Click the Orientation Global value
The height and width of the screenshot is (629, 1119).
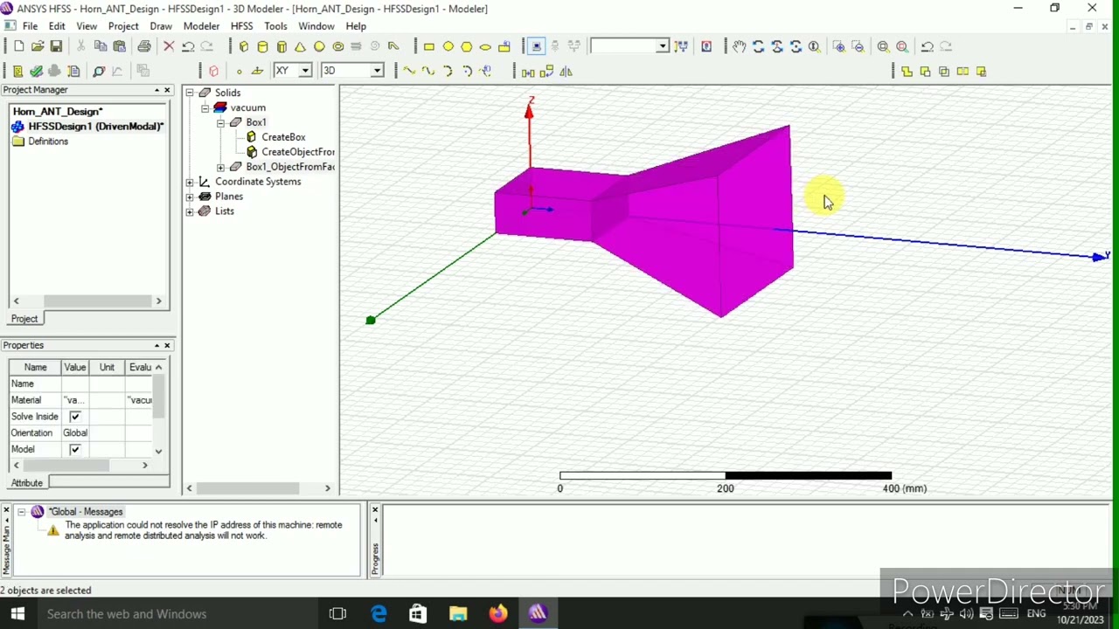point(74,433)
